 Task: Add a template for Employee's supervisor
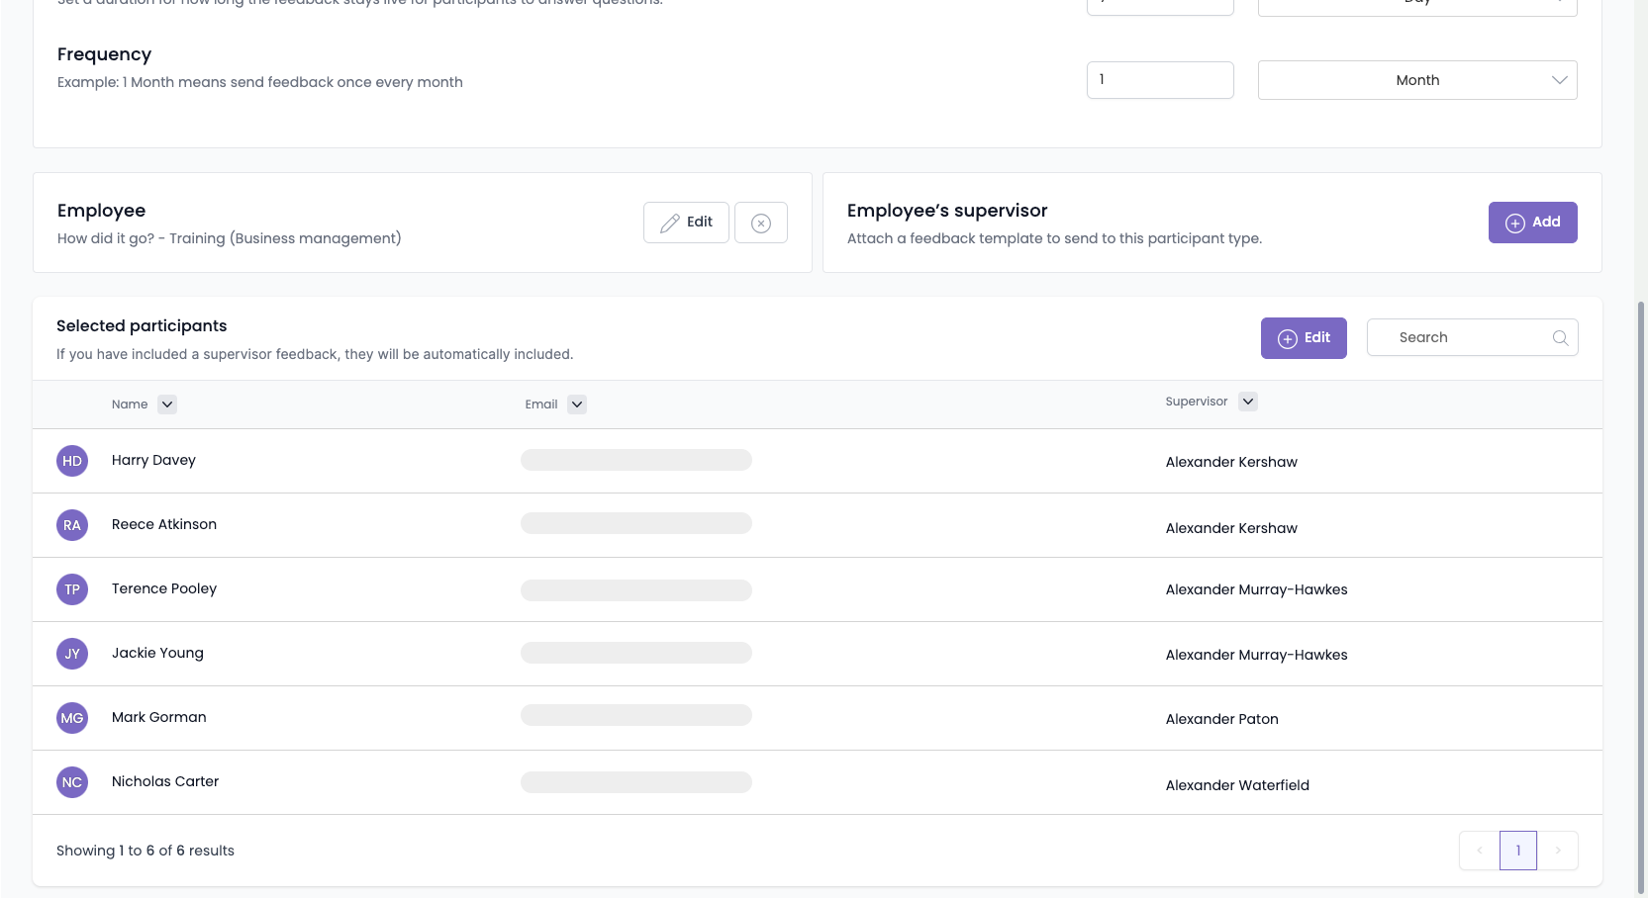tap(1532, 223)
